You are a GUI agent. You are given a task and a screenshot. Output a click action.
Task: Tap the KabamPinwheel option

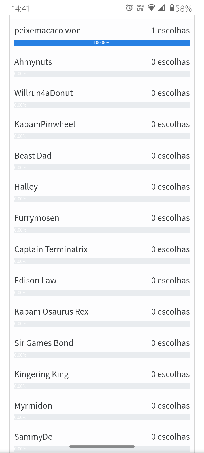(x=45, y=124)
